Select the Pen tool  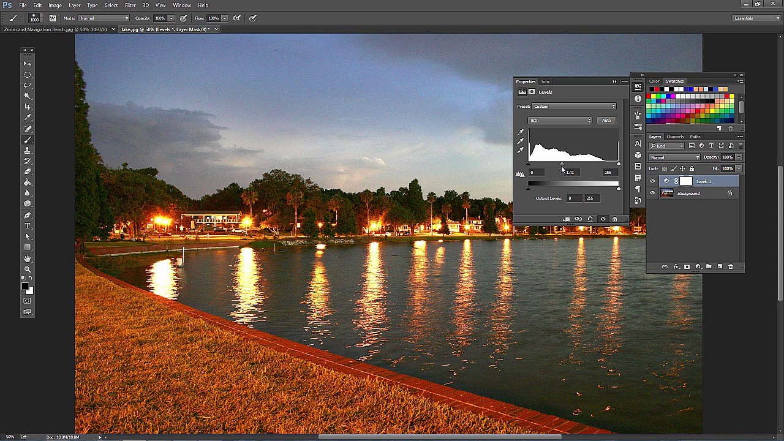(x=28, y=215)
